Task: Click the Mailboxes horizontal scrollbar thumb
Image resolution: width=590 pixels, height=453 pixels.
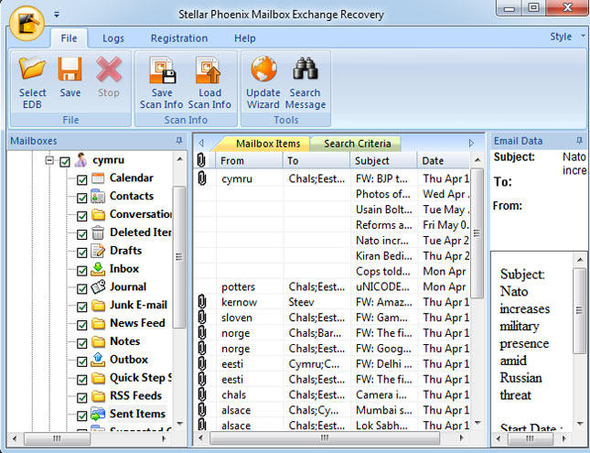Action: (57, 438)
